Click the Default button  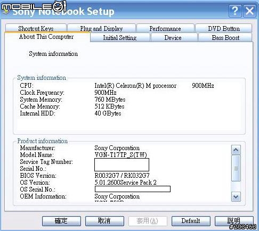pos(191,221)
